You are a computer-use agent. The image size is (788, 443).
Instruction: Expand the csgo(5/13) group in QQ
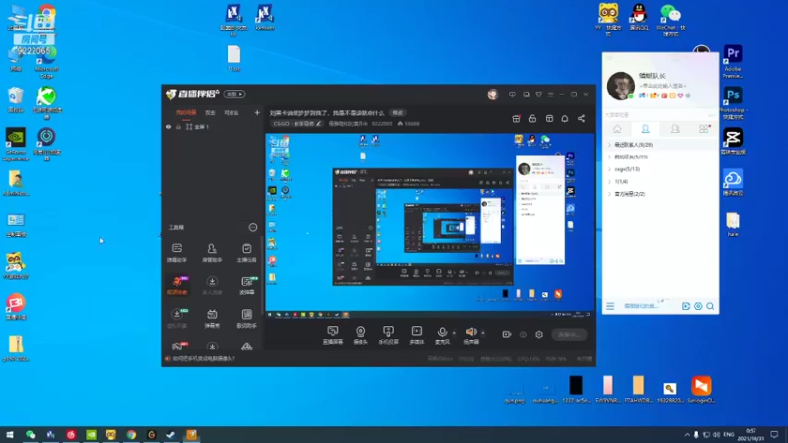660,169
